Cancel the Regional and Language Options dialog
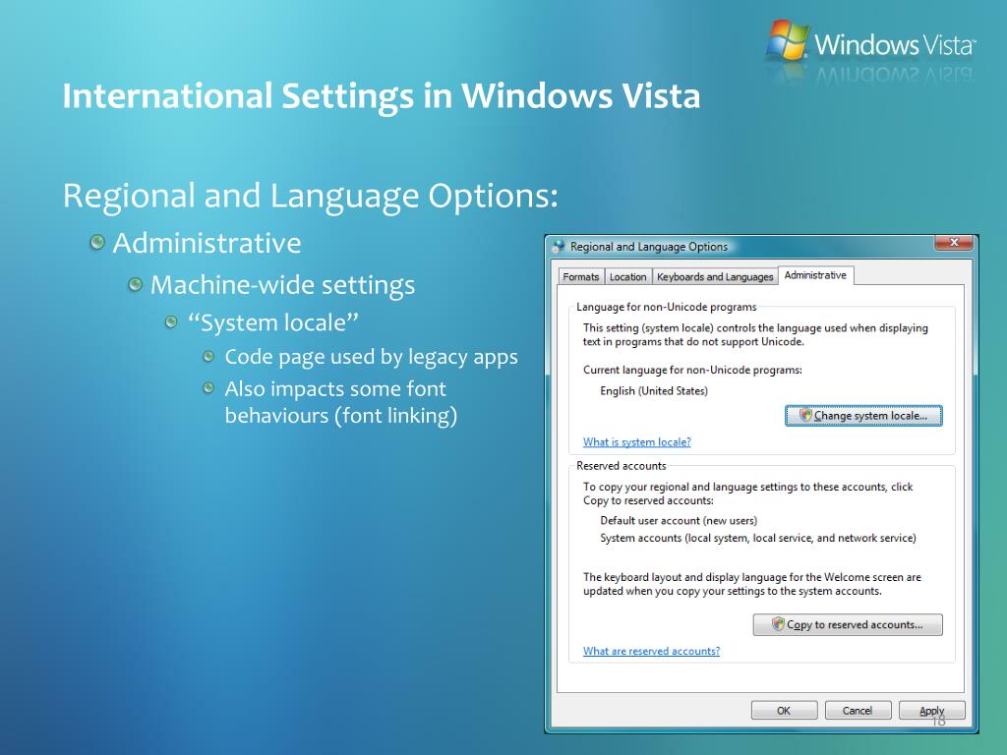This screenshot has width=1007, height=755. click(x=858, y=711)
